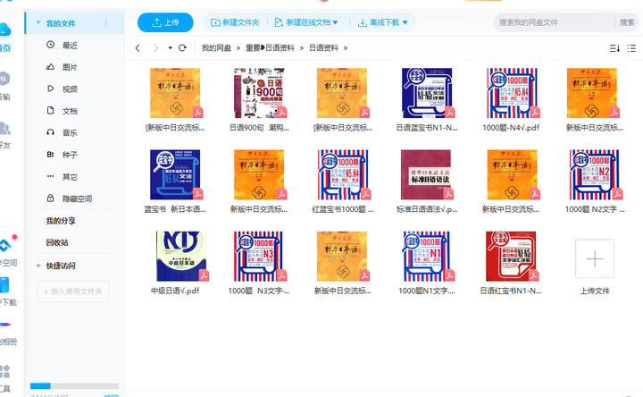Open the sort order icon
This screenshot has height=397, width=643.
coord(614,48)
